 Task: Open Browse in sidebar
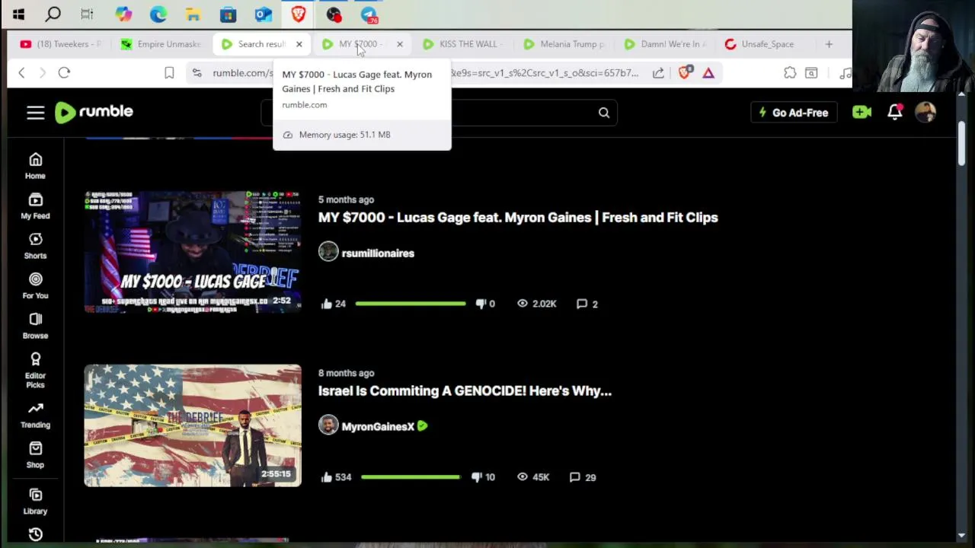(35, 327)
